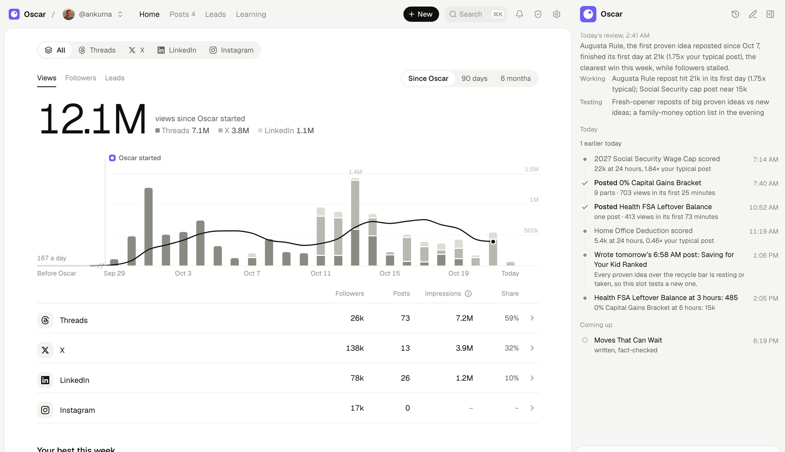This screenshot has width=785, height=452.
Task: Switch to the Views metric tab
Action: tap(47, 78)
